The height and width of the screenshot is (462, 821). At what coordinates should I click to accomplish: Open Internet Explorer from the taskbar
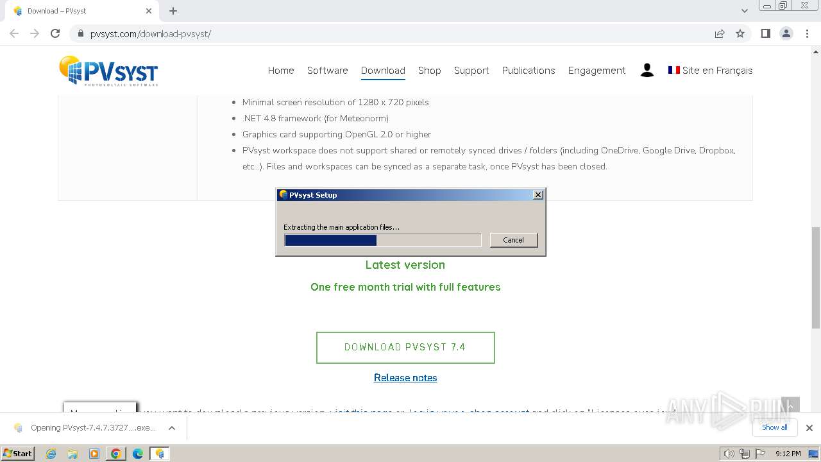pyautogui.click(x=51, y=454)
